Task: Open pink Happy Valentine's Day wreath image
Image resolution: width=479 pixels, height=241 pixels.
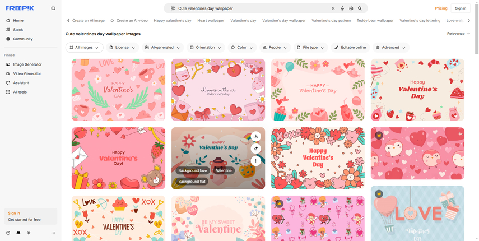Action: click(119, 90)
